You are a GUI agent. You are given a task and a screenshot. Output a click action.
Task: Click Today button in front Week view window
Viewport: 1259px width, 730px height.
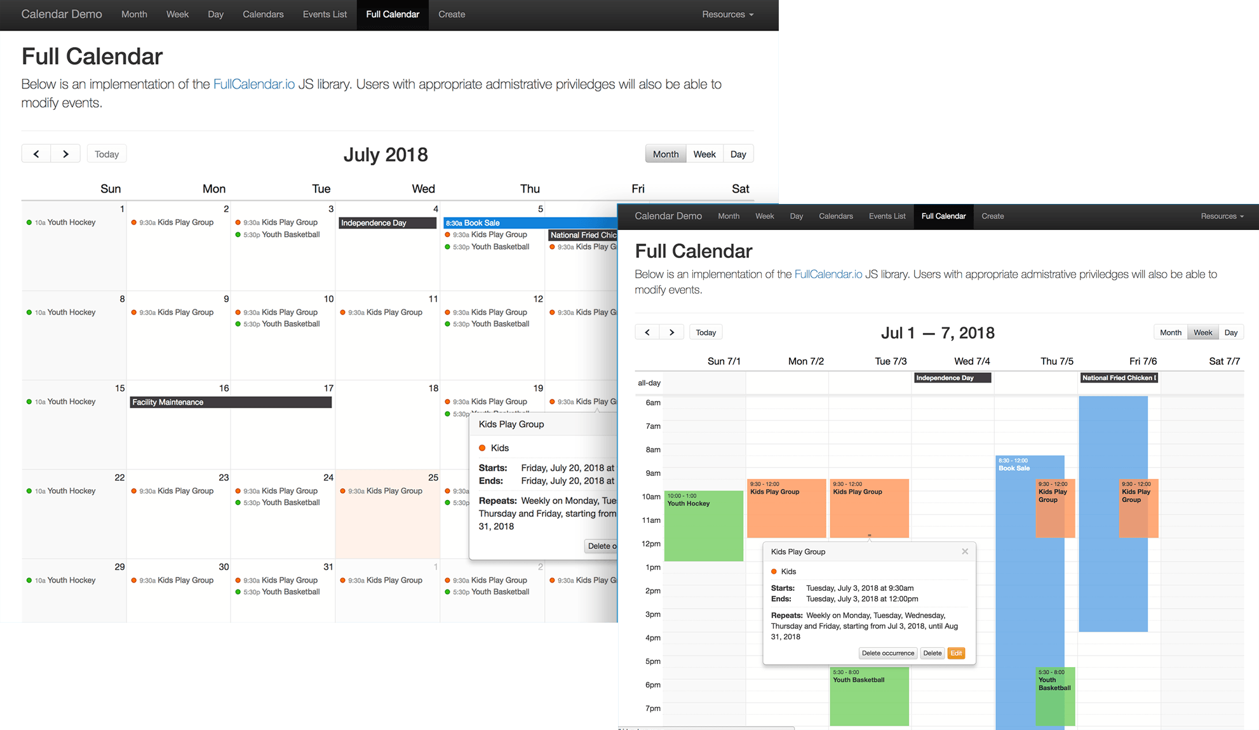pos(706,332)
